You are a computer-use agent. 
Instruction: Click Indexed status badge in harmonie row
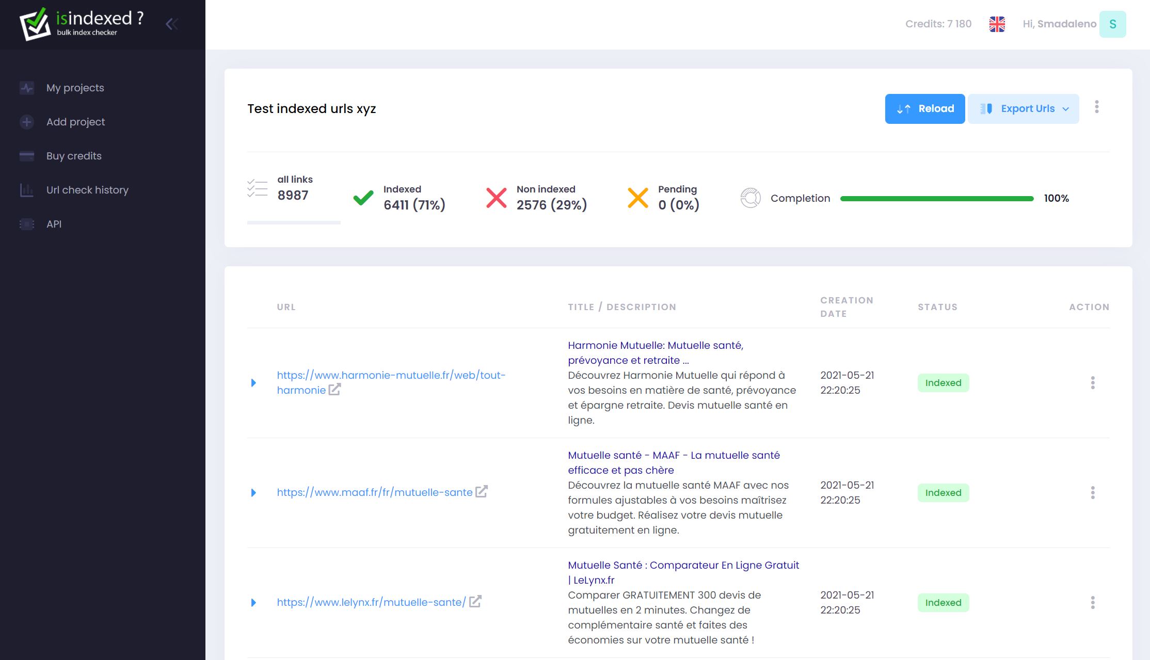coord(943,382)
